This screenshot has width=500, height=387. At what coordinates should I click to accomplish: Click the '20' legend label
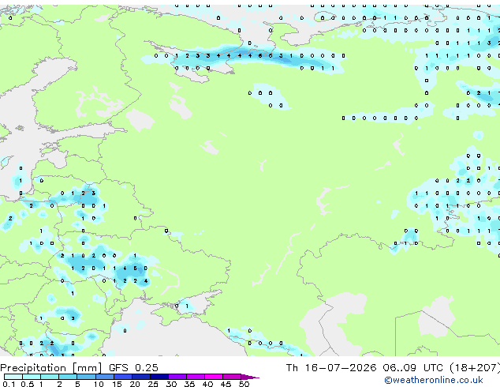(x=135, y=384)
